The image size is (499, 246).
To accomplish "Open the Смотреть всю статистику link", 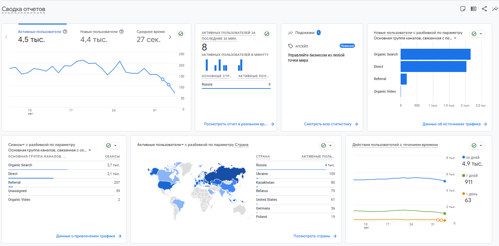I will pos(331,124).
